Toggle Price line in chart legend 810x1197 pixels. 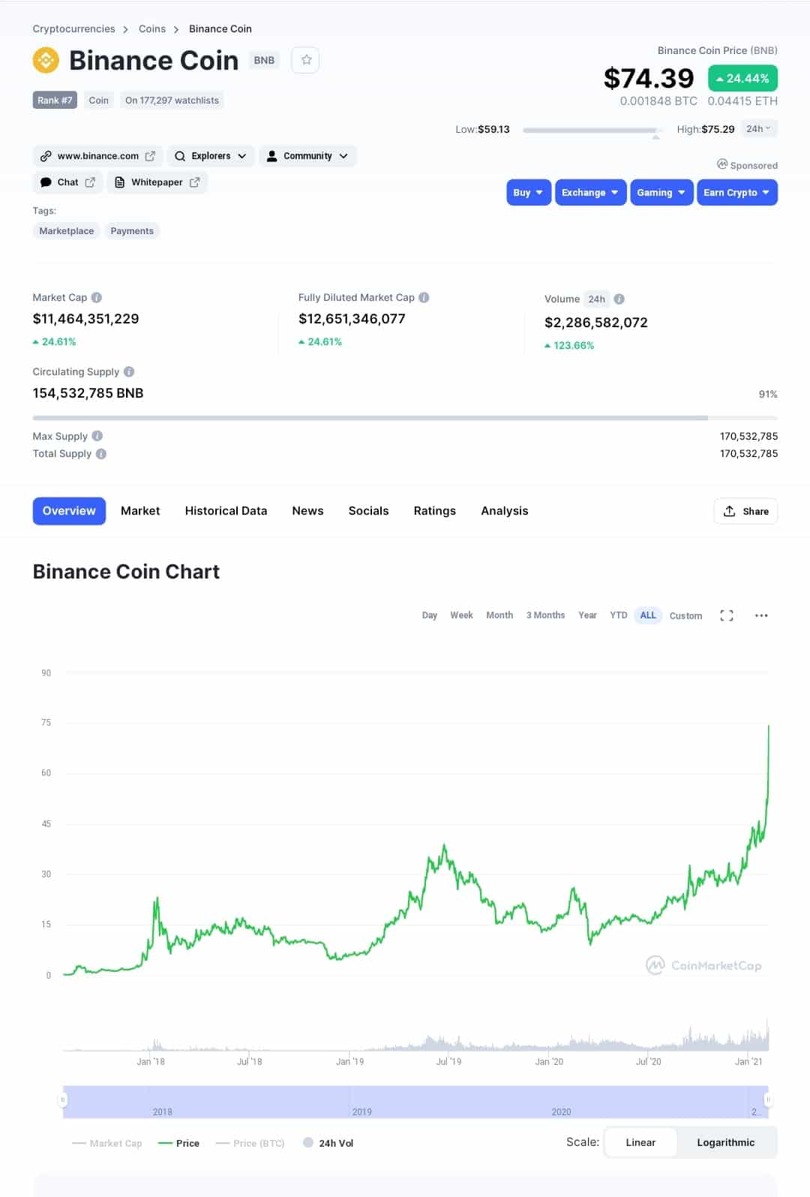[178, 1143]
